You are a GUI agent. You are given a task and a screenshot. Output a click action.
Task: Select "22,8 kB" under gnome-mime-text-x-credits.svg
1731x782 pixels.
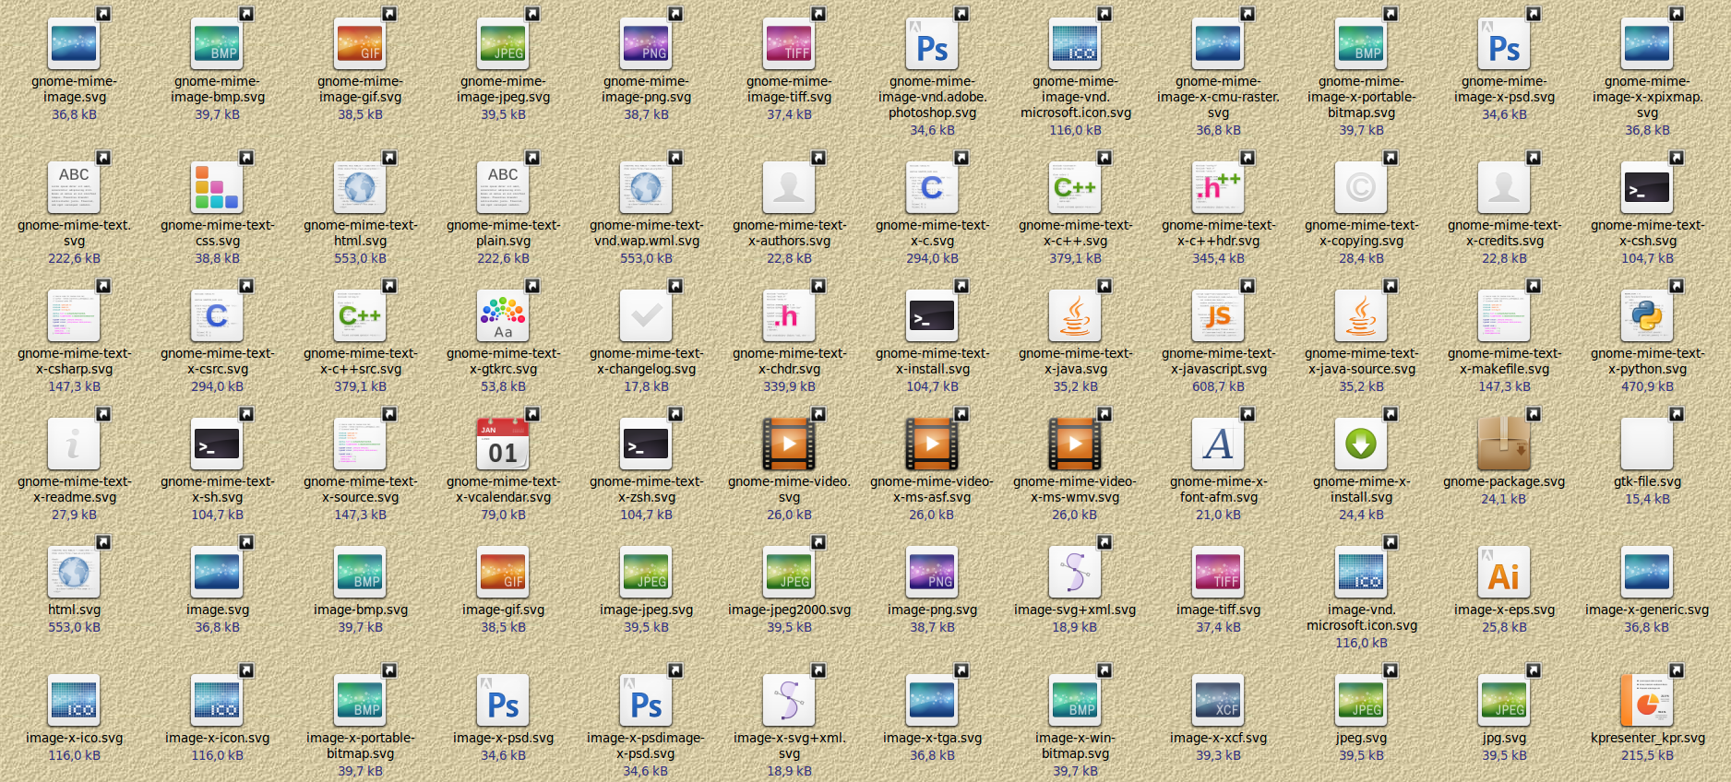coord(1504,258)
